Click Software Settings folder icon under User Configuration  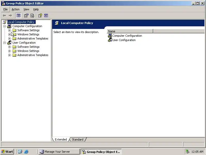point(14,47)
